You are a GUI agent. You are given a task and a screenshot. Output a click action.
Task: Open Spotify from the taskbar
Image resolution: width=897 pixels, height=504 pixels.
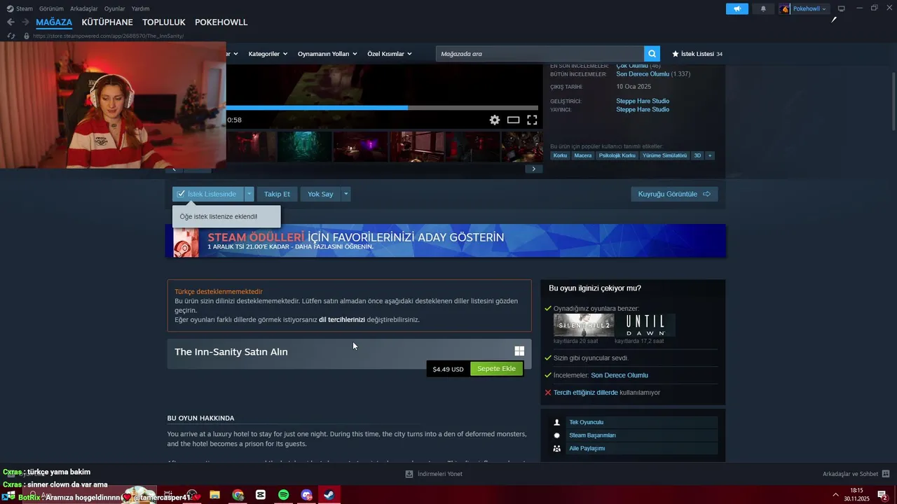pyautogui.click(x=284, y=495)
